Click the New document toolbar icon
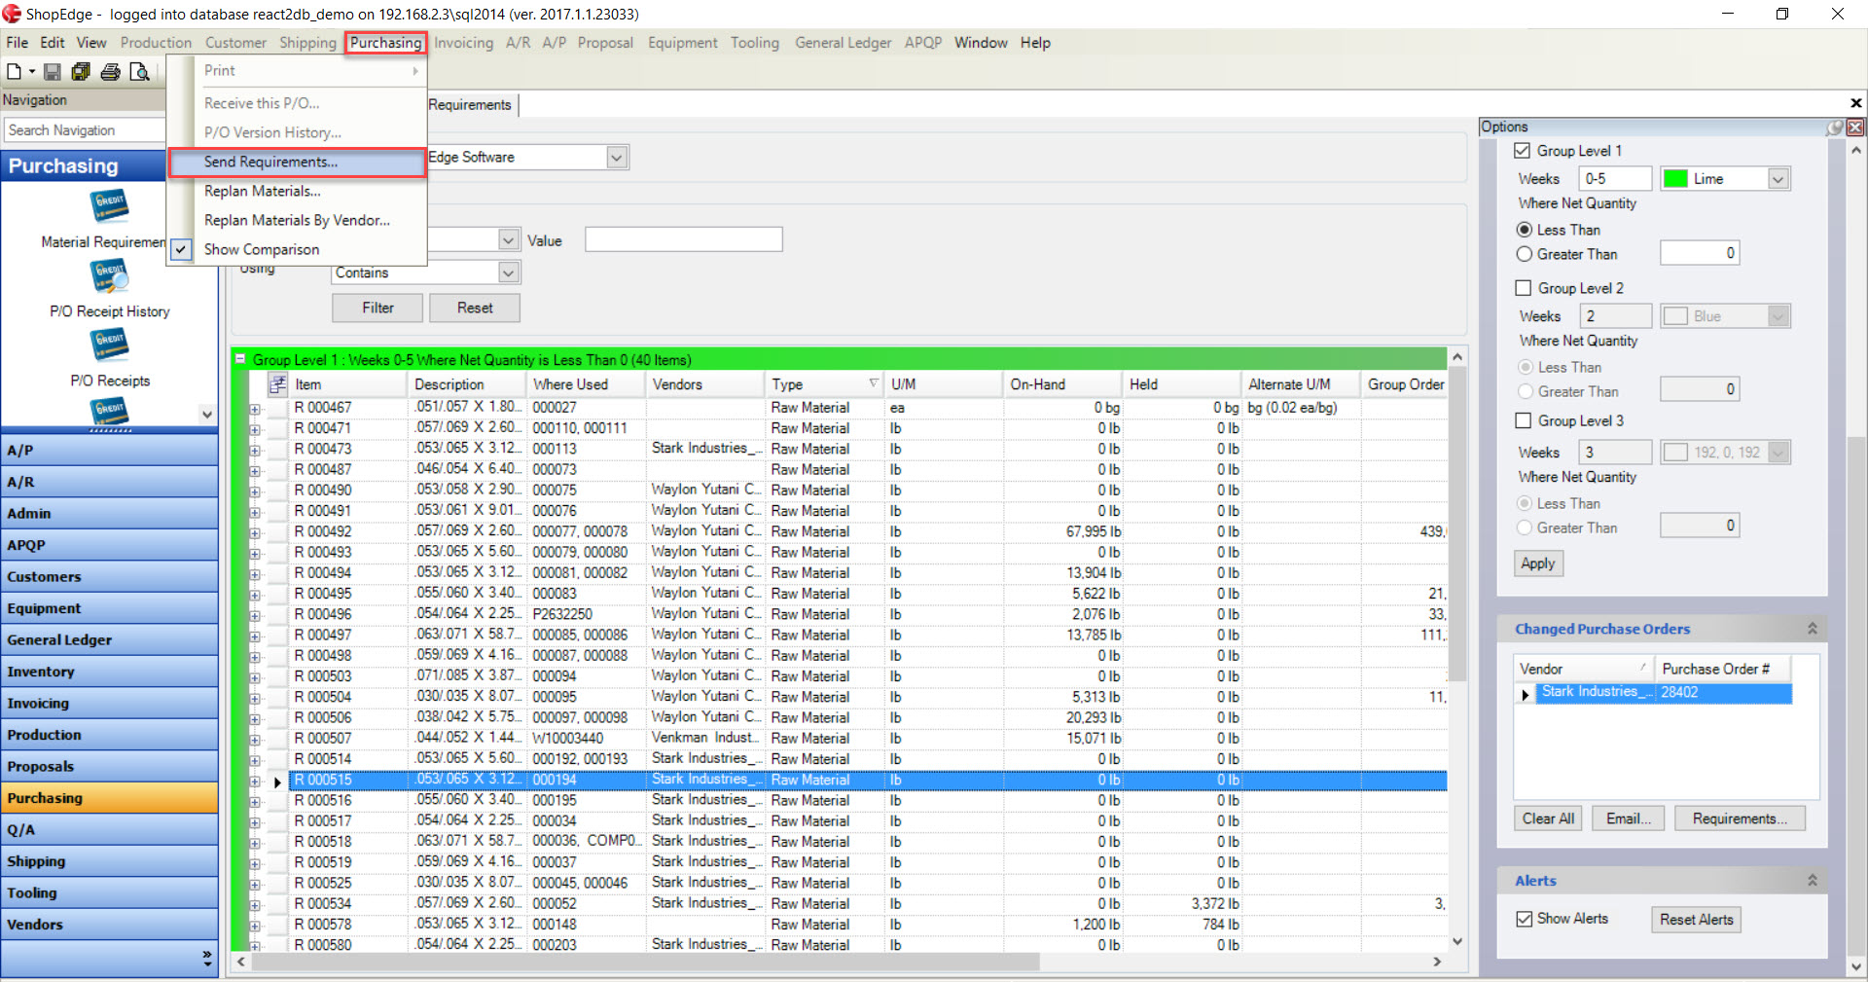Image resolution: width=1868 pixels, height=982 pixels. (x=14, y=71)
